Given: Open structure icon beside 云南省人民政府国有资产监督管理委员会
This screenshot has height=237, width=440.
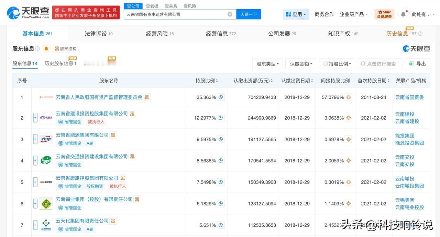Looking at the screenshot, I should tap(147, 97).
